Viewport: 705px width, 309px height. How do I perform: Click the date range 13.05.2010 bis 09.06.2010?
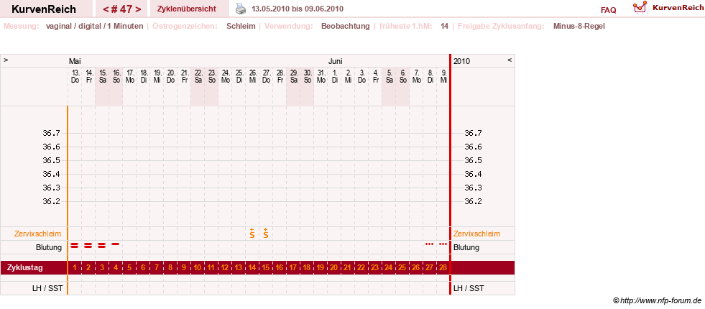(298, 9)
